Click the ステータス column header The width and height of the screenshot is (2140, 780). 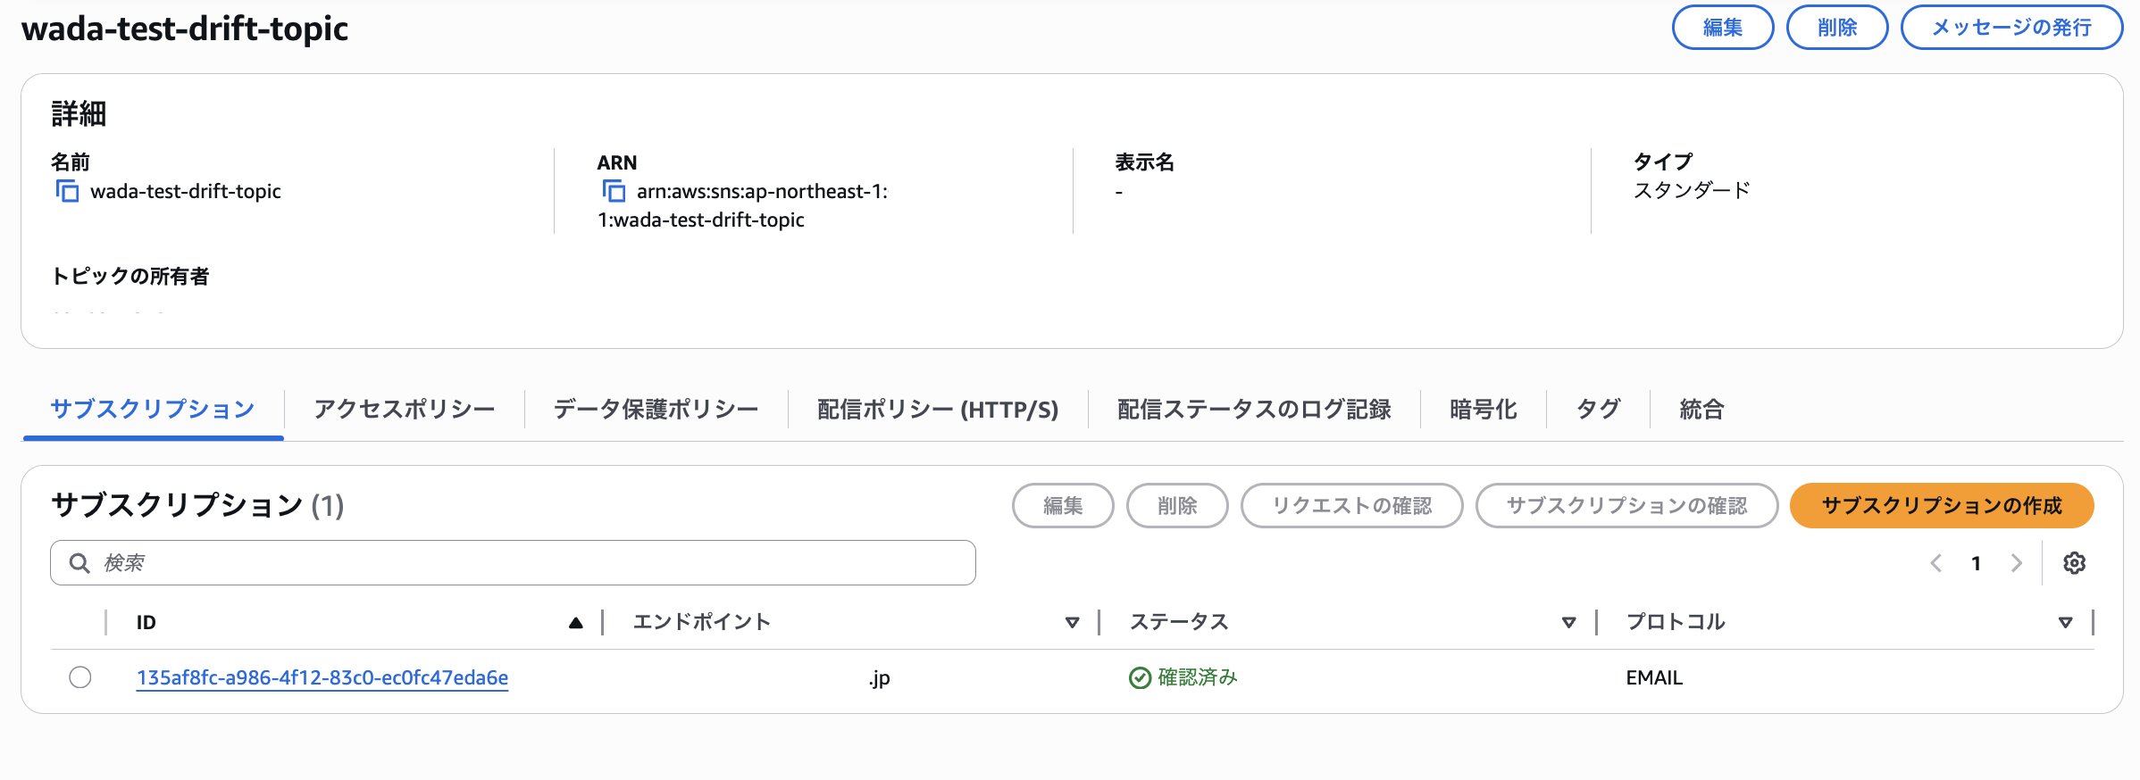(1179, 622)
